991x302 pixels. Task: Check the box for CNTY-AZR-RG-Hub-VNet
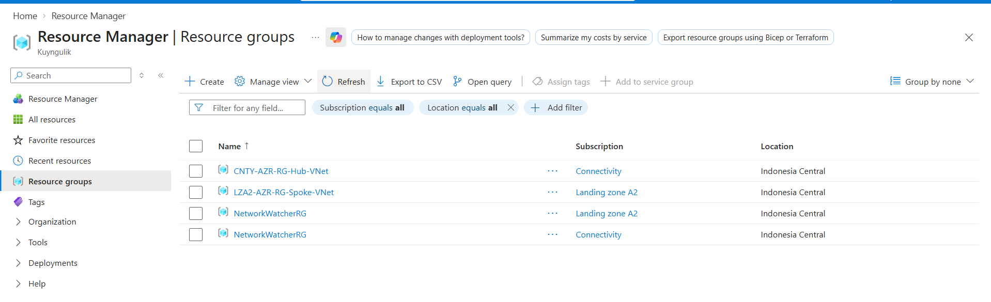[x=196, y=171]
